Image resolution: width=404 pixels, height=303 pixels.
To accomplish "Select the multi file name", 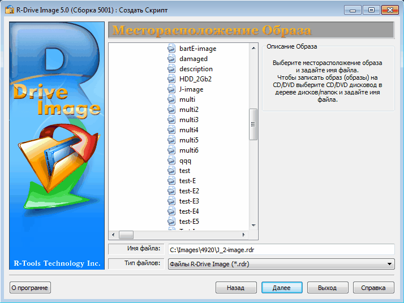I will (187, 99).
